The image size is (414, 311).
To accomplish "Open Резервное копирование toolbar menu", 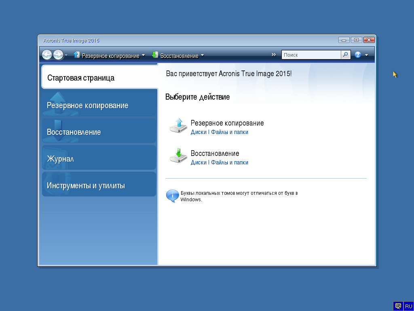I will coord(111,56).
